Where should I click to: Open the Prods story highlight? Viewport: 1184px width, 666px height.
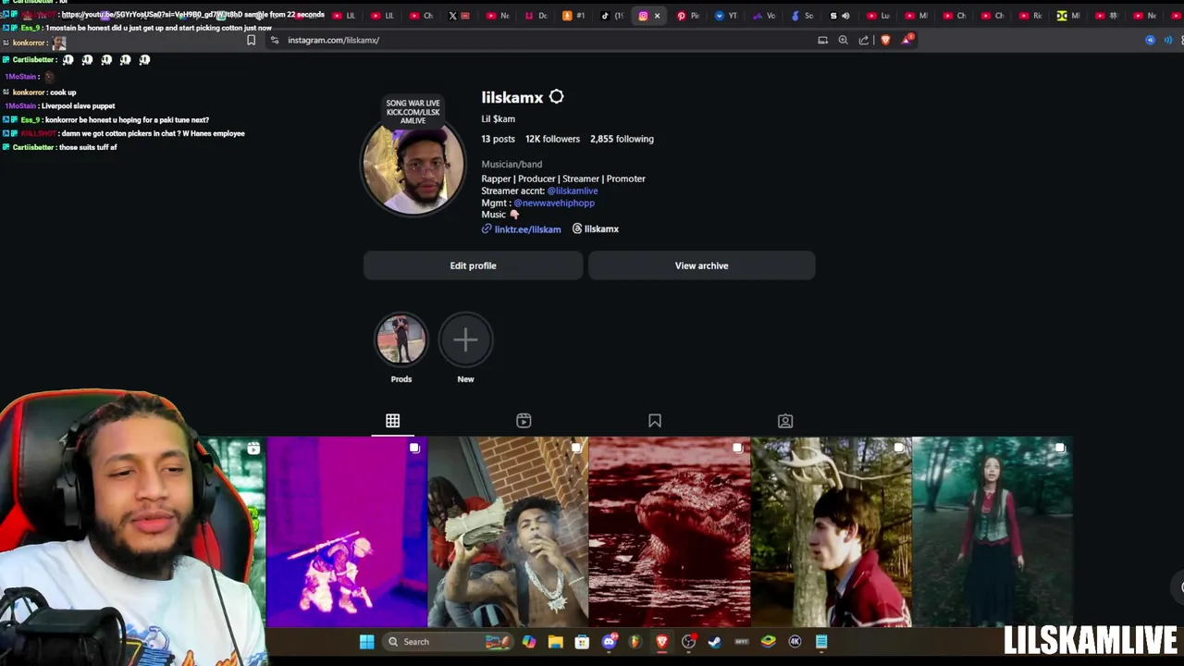tap(401, 339)
